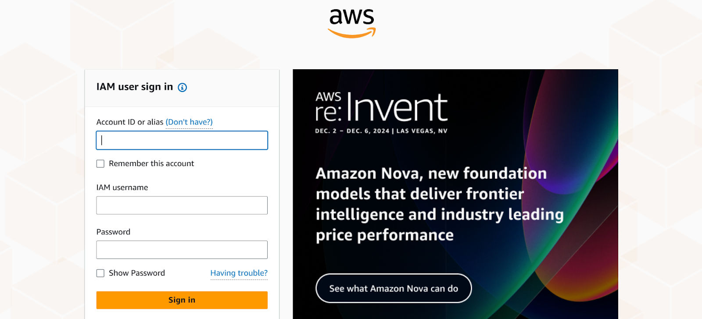Click the AWS logo at top
This screenshot has height=319, width=702.
point(351,24)
